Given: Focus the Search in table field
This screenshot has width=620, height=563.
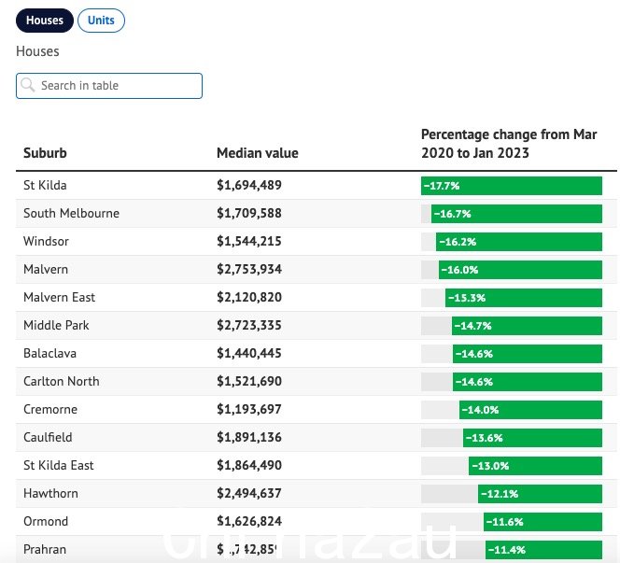Looking at the screenshot, I should [109, 86].
